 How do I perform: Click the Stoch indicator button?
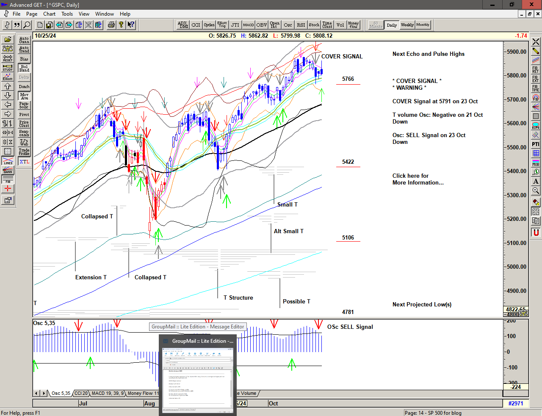point(314,25)
